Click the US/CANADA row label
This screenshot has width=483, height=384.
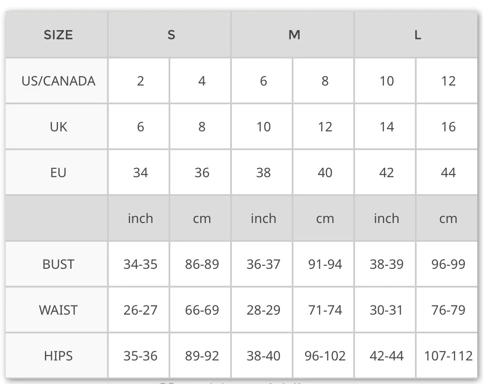point(58,81)
